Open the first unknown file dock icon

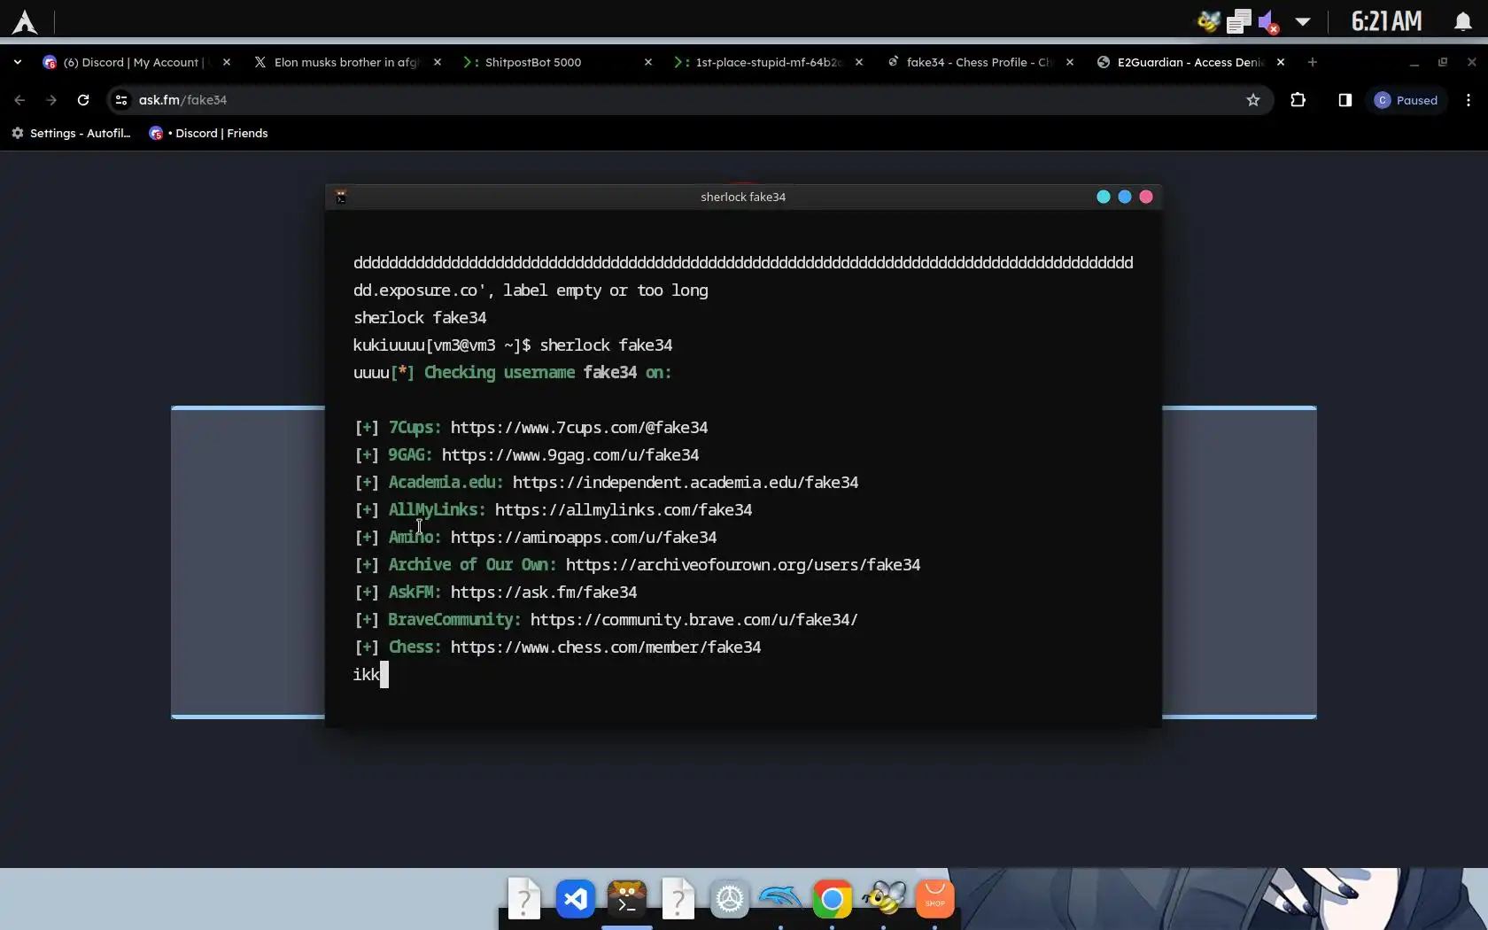point(523,900)
